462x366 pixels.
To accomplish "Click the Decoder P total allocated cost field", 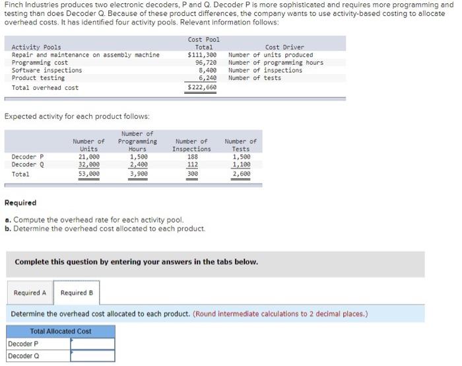I will pyautogui.click(x=92, y=344).
